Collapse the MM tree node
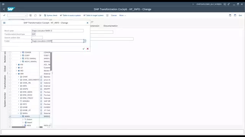 [x=16, y=74]
